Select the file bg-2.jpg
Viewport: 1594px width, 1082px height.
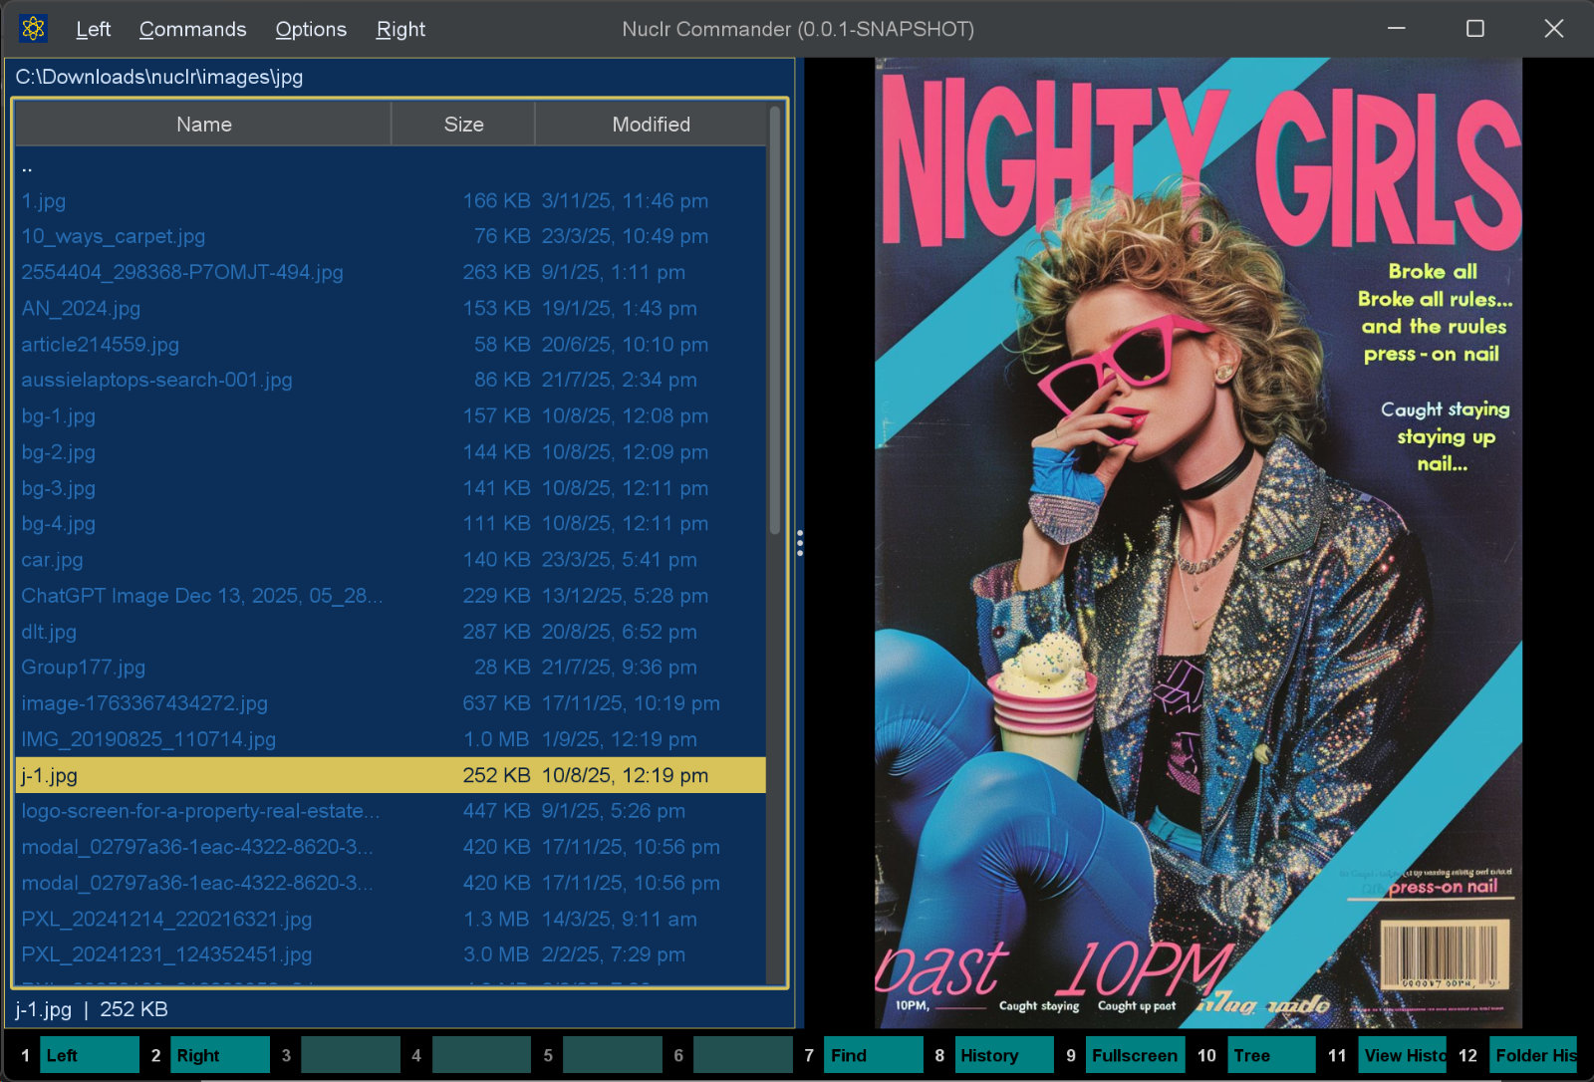[x=391, y=452]
